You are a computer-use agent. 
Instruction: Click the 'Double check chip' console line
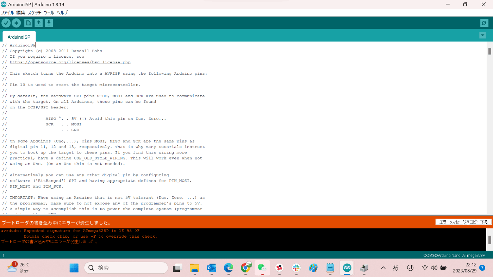(x=91, y=237)
